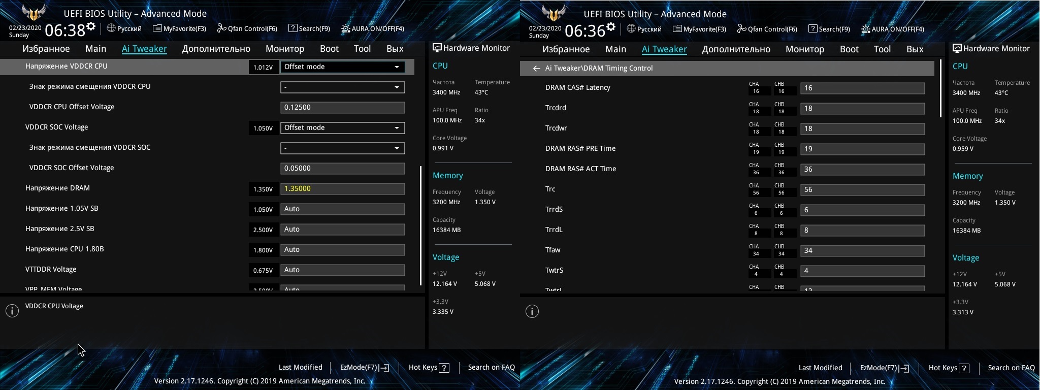Screen dimensions: 1040x390
Task: Click info icon below DRAM timing list
Action: point(532,311)
